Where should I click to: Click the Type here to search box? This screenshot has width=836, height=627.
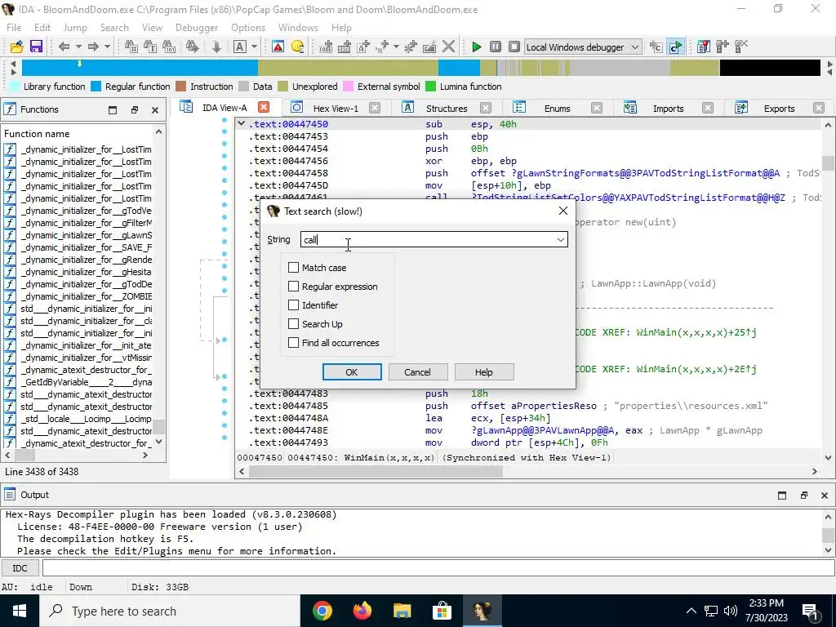171,611
